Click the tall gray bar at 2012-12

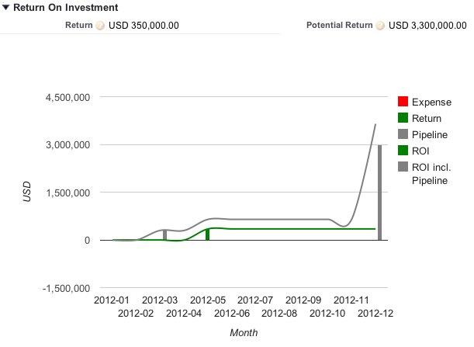[x=379, y=193]
